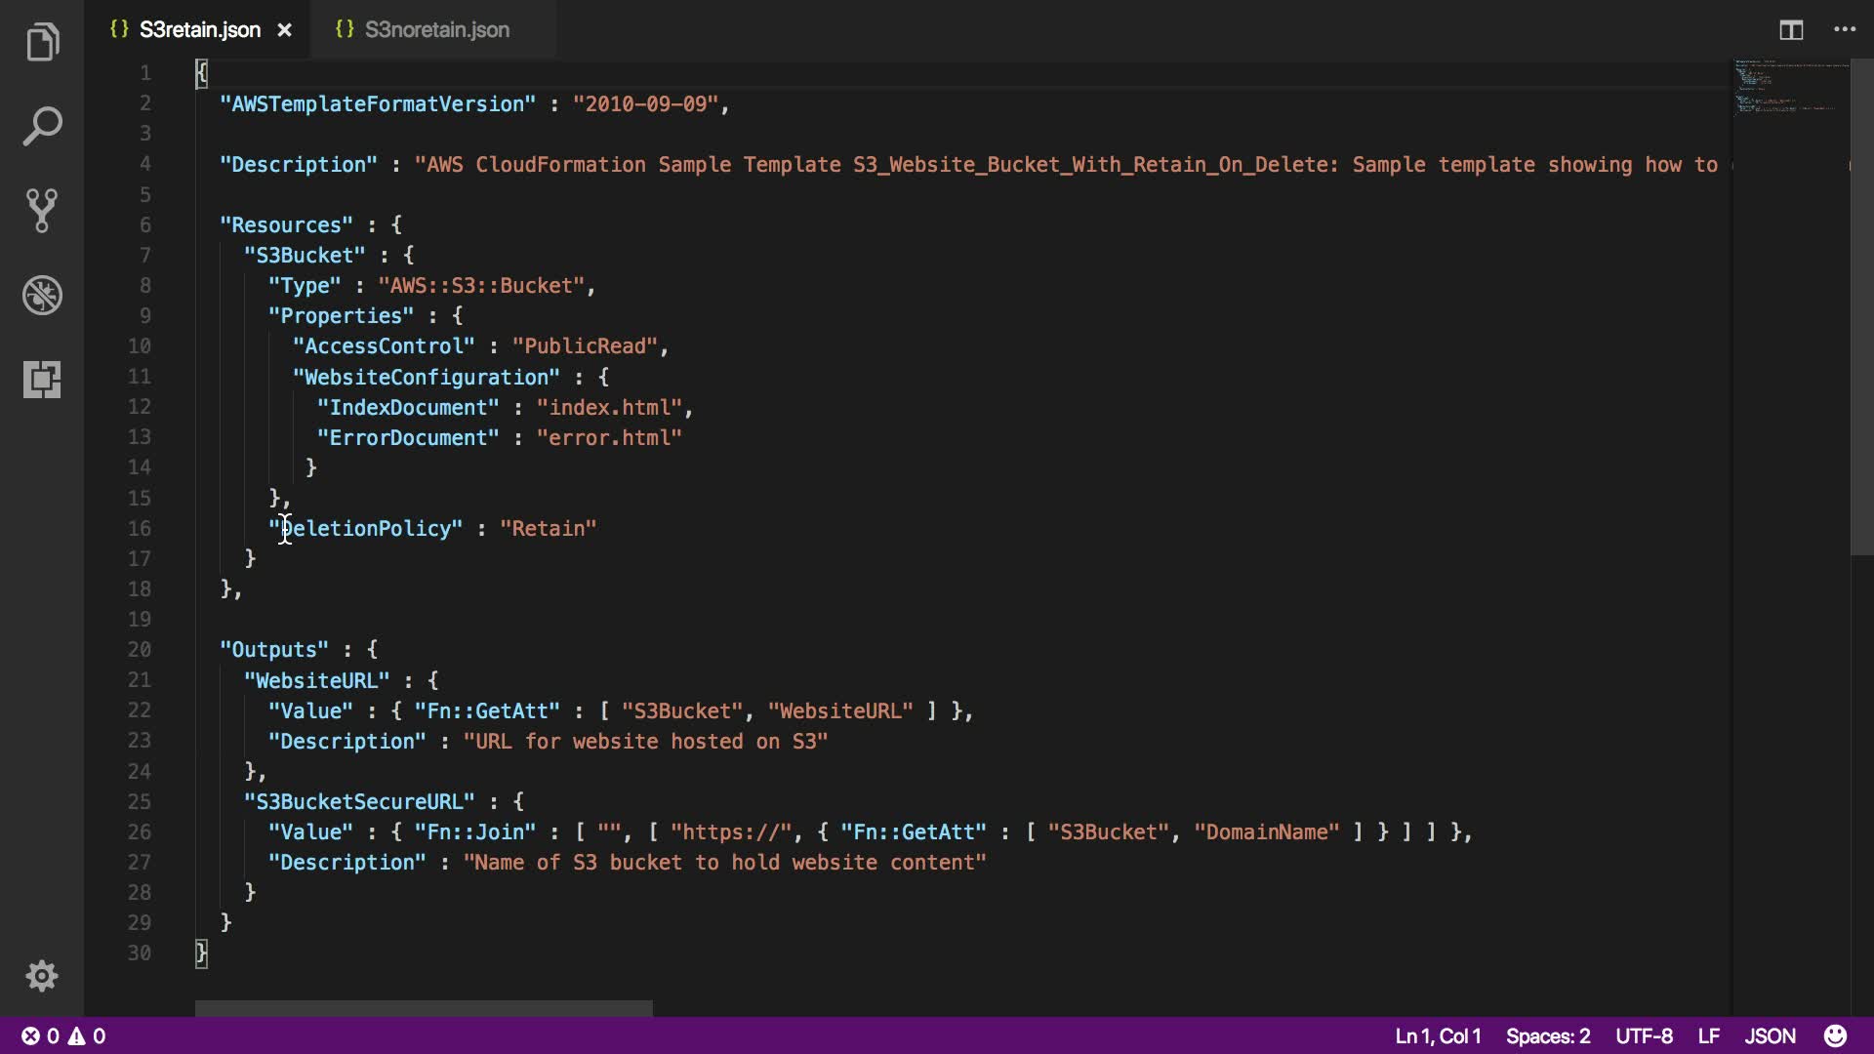Open the Explorer view in activity bar
The width and height of the screenshot is (1874, 1054).
pos(42,43)
